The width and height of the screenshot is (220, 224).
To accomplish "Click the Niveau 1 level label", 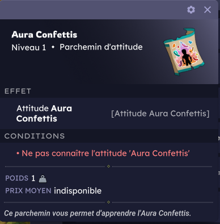I will [29, 47].
